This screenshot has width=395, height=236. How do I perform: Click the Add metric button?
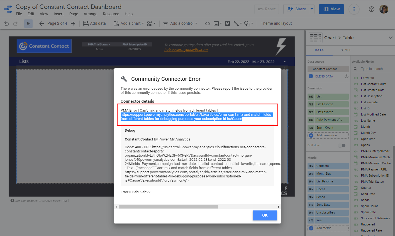pos(324,228)
